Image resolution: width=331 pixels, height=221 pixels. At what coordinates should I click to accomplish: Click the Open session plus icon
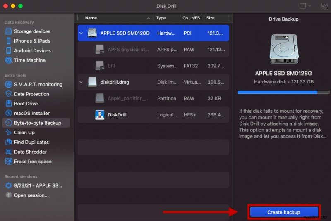click(9, 195)
